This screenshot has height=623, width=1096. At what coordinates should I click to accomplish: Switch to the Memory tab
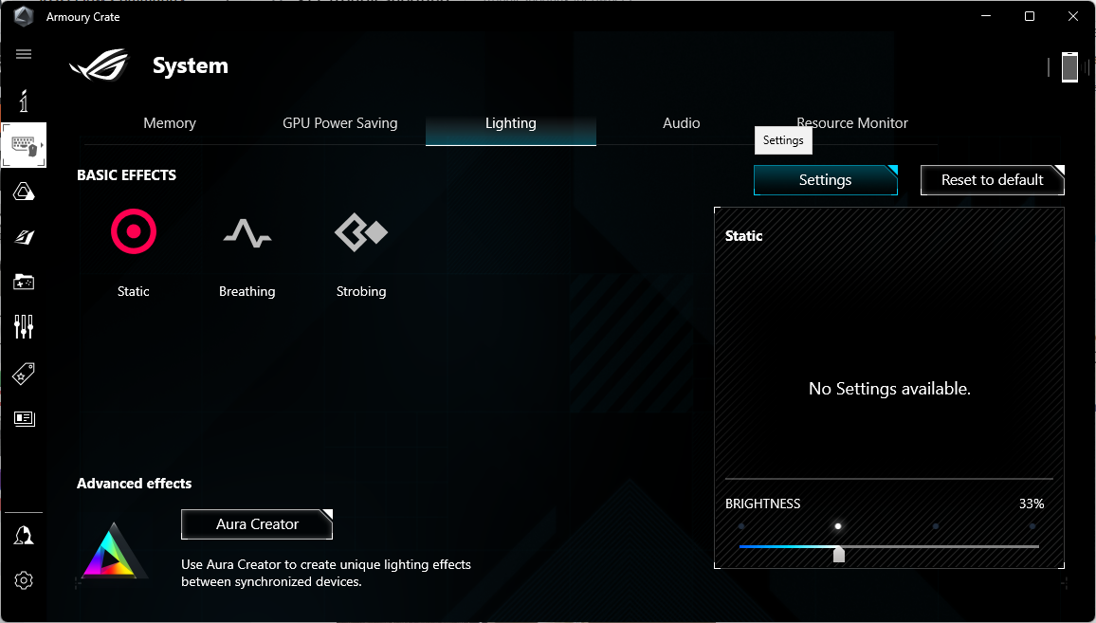169,123
